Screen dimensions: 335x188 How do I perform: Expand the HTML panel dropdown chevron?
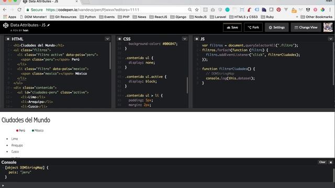(107, 39)
